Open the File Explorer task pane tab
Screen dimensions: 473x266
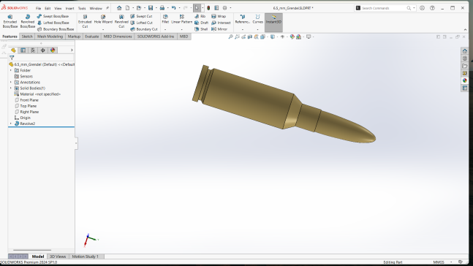464,66
